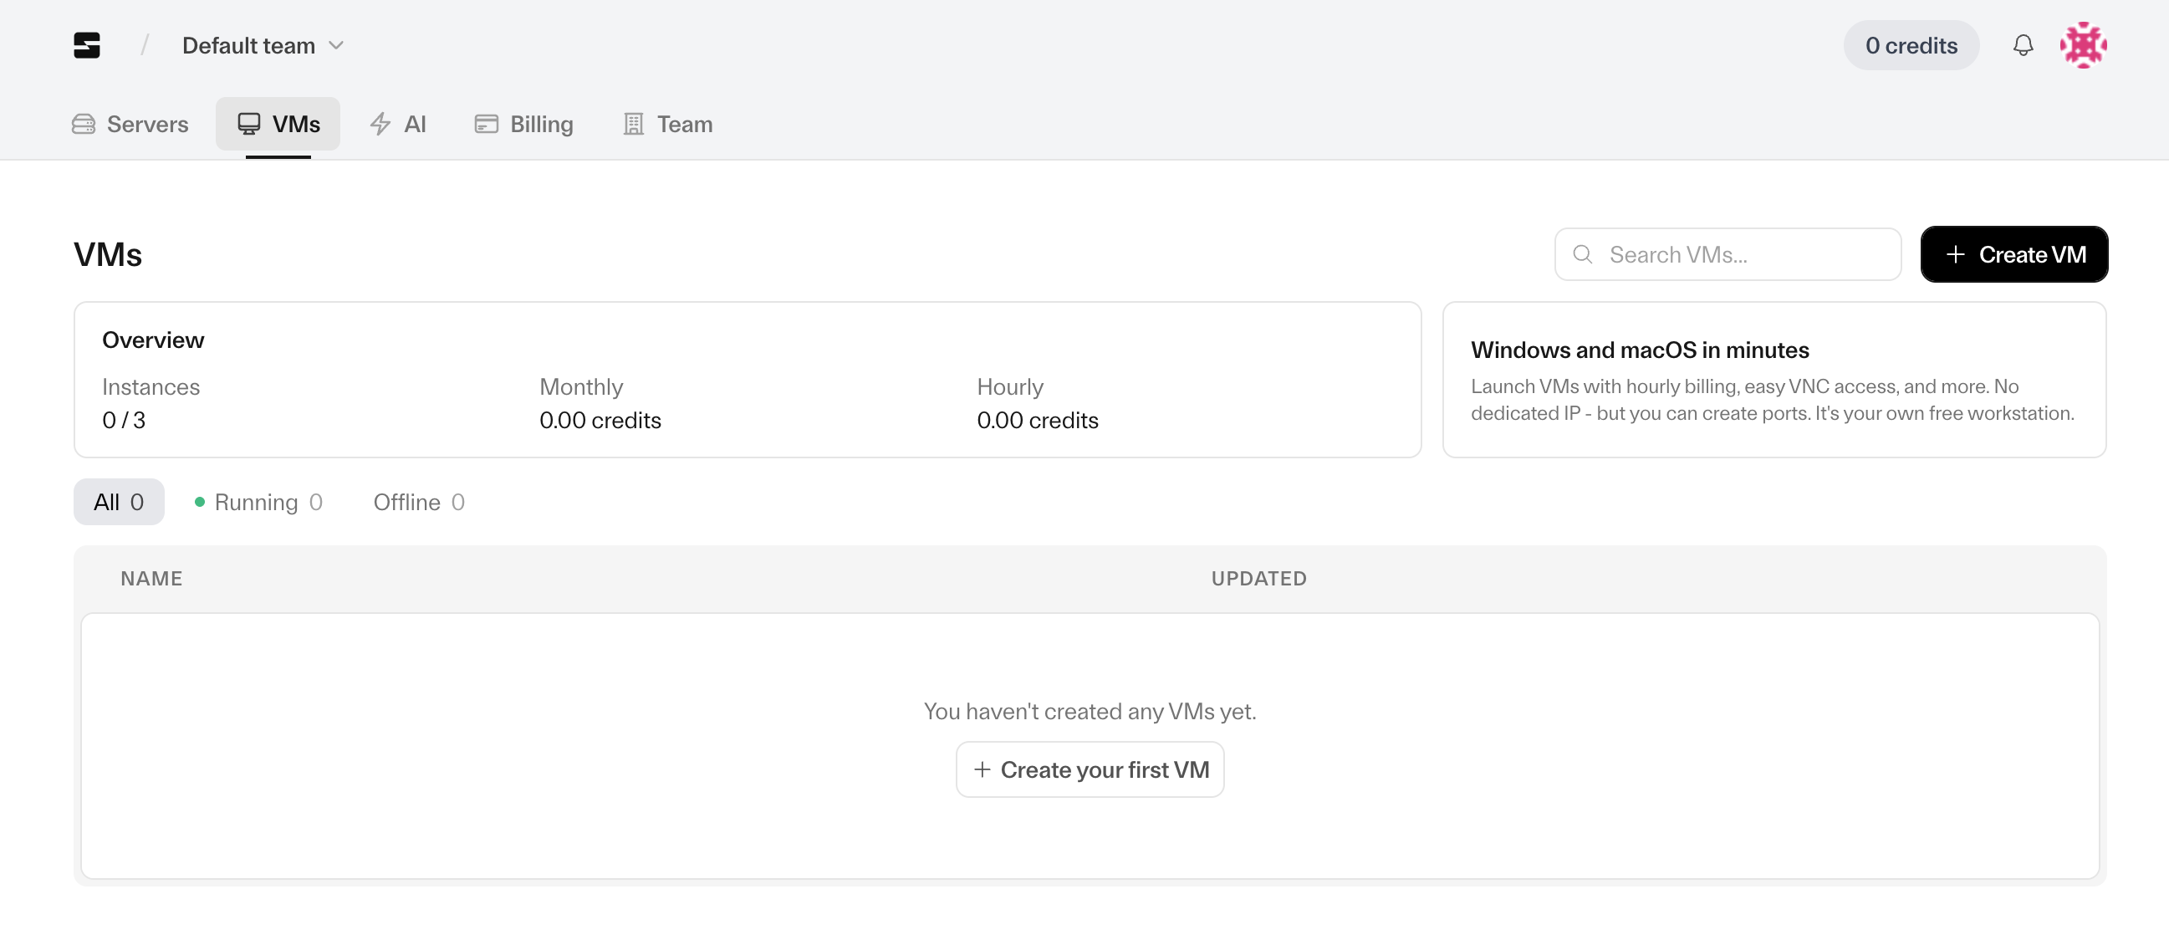The height and width of the screenshot is (925, 2169).
Task: Click the 0 credits badge
Action: pos(1911,45)
